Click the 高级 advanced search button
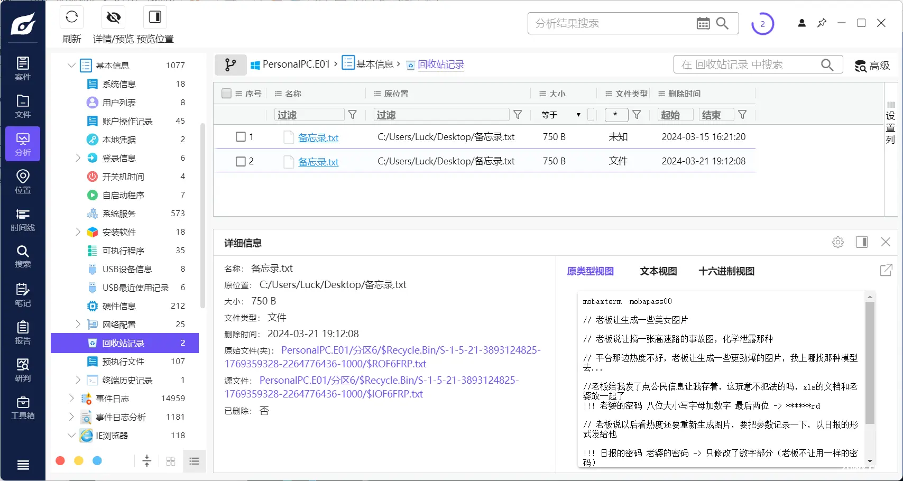The height and width of the screenshot is (481, 903). 873,66
